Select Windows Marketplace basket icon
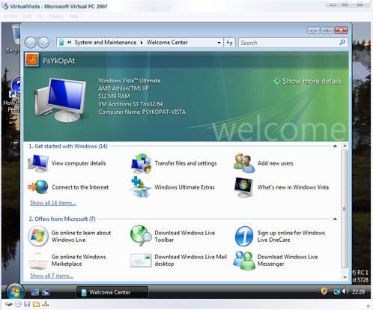 pyautogui.click(x=38, y=261)
